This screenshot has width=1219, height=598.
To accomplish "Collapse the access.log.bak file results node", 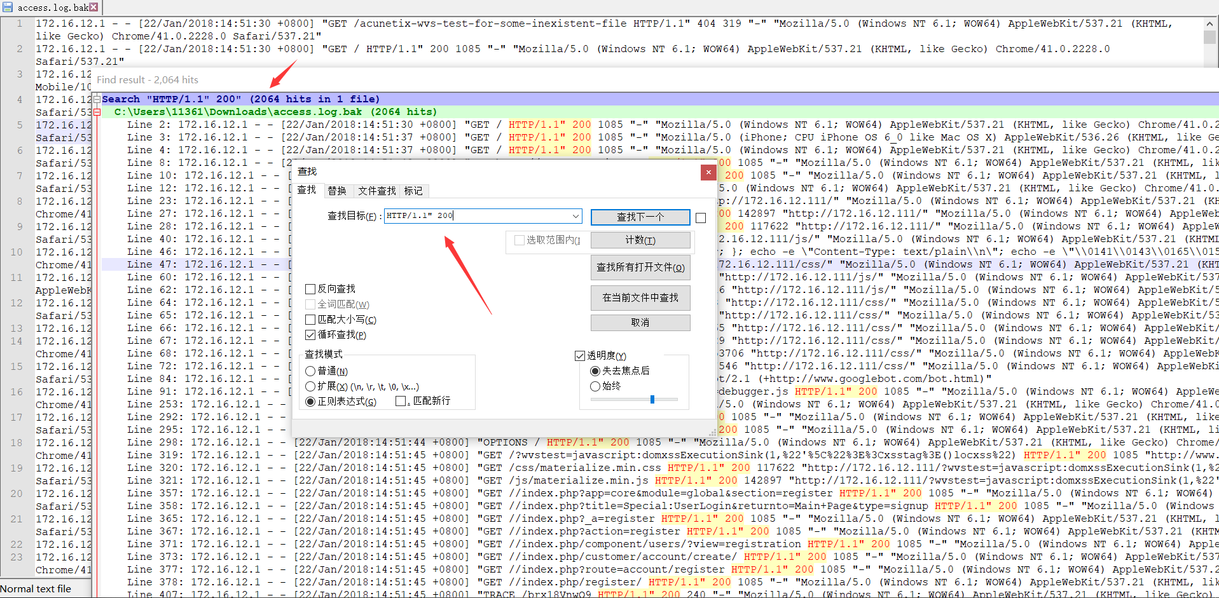I will (97, 112).
